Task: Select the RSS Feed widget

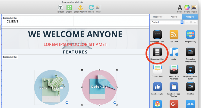Action: click(x=174, y=35)
